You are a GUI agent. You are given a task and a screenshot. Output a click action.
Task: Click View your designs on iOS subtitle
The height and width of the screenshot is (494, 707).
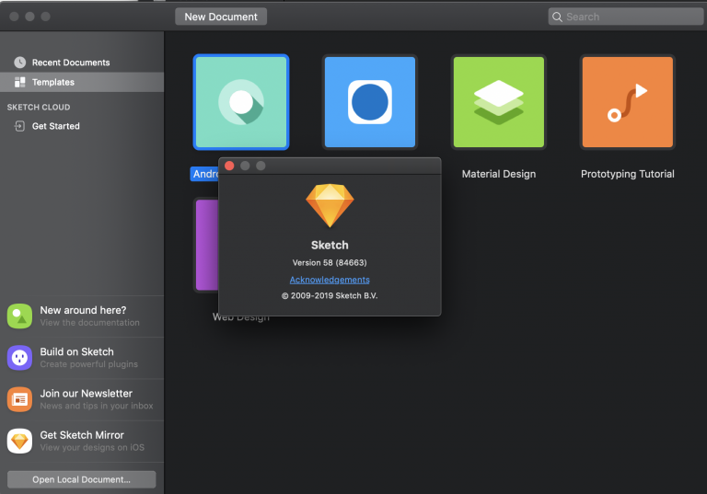point(92,448)
